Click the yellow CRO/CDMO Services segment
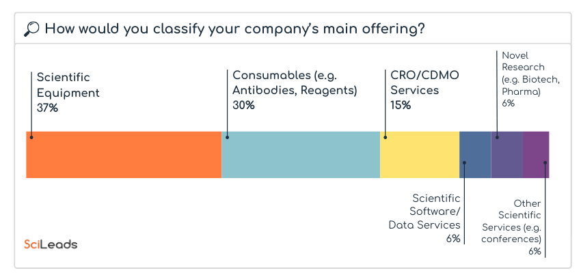Image resolution: width=581 pixels, height=277 pixels. [x=420, y=155]
